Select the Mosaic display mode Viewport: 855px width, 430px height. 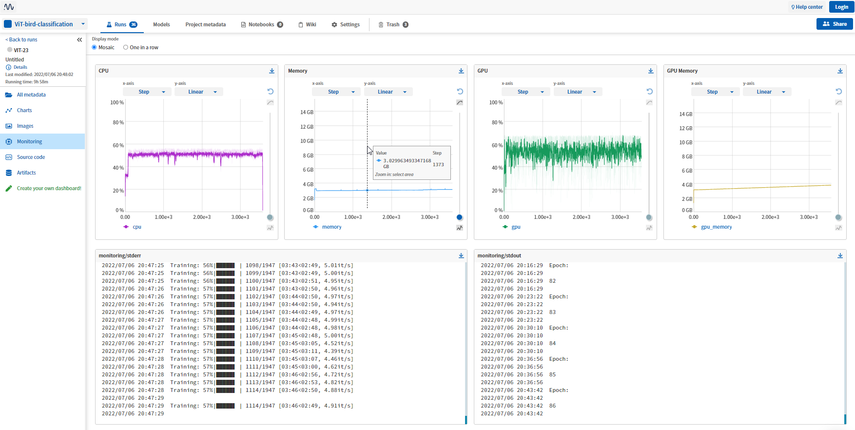coord(95,48)
